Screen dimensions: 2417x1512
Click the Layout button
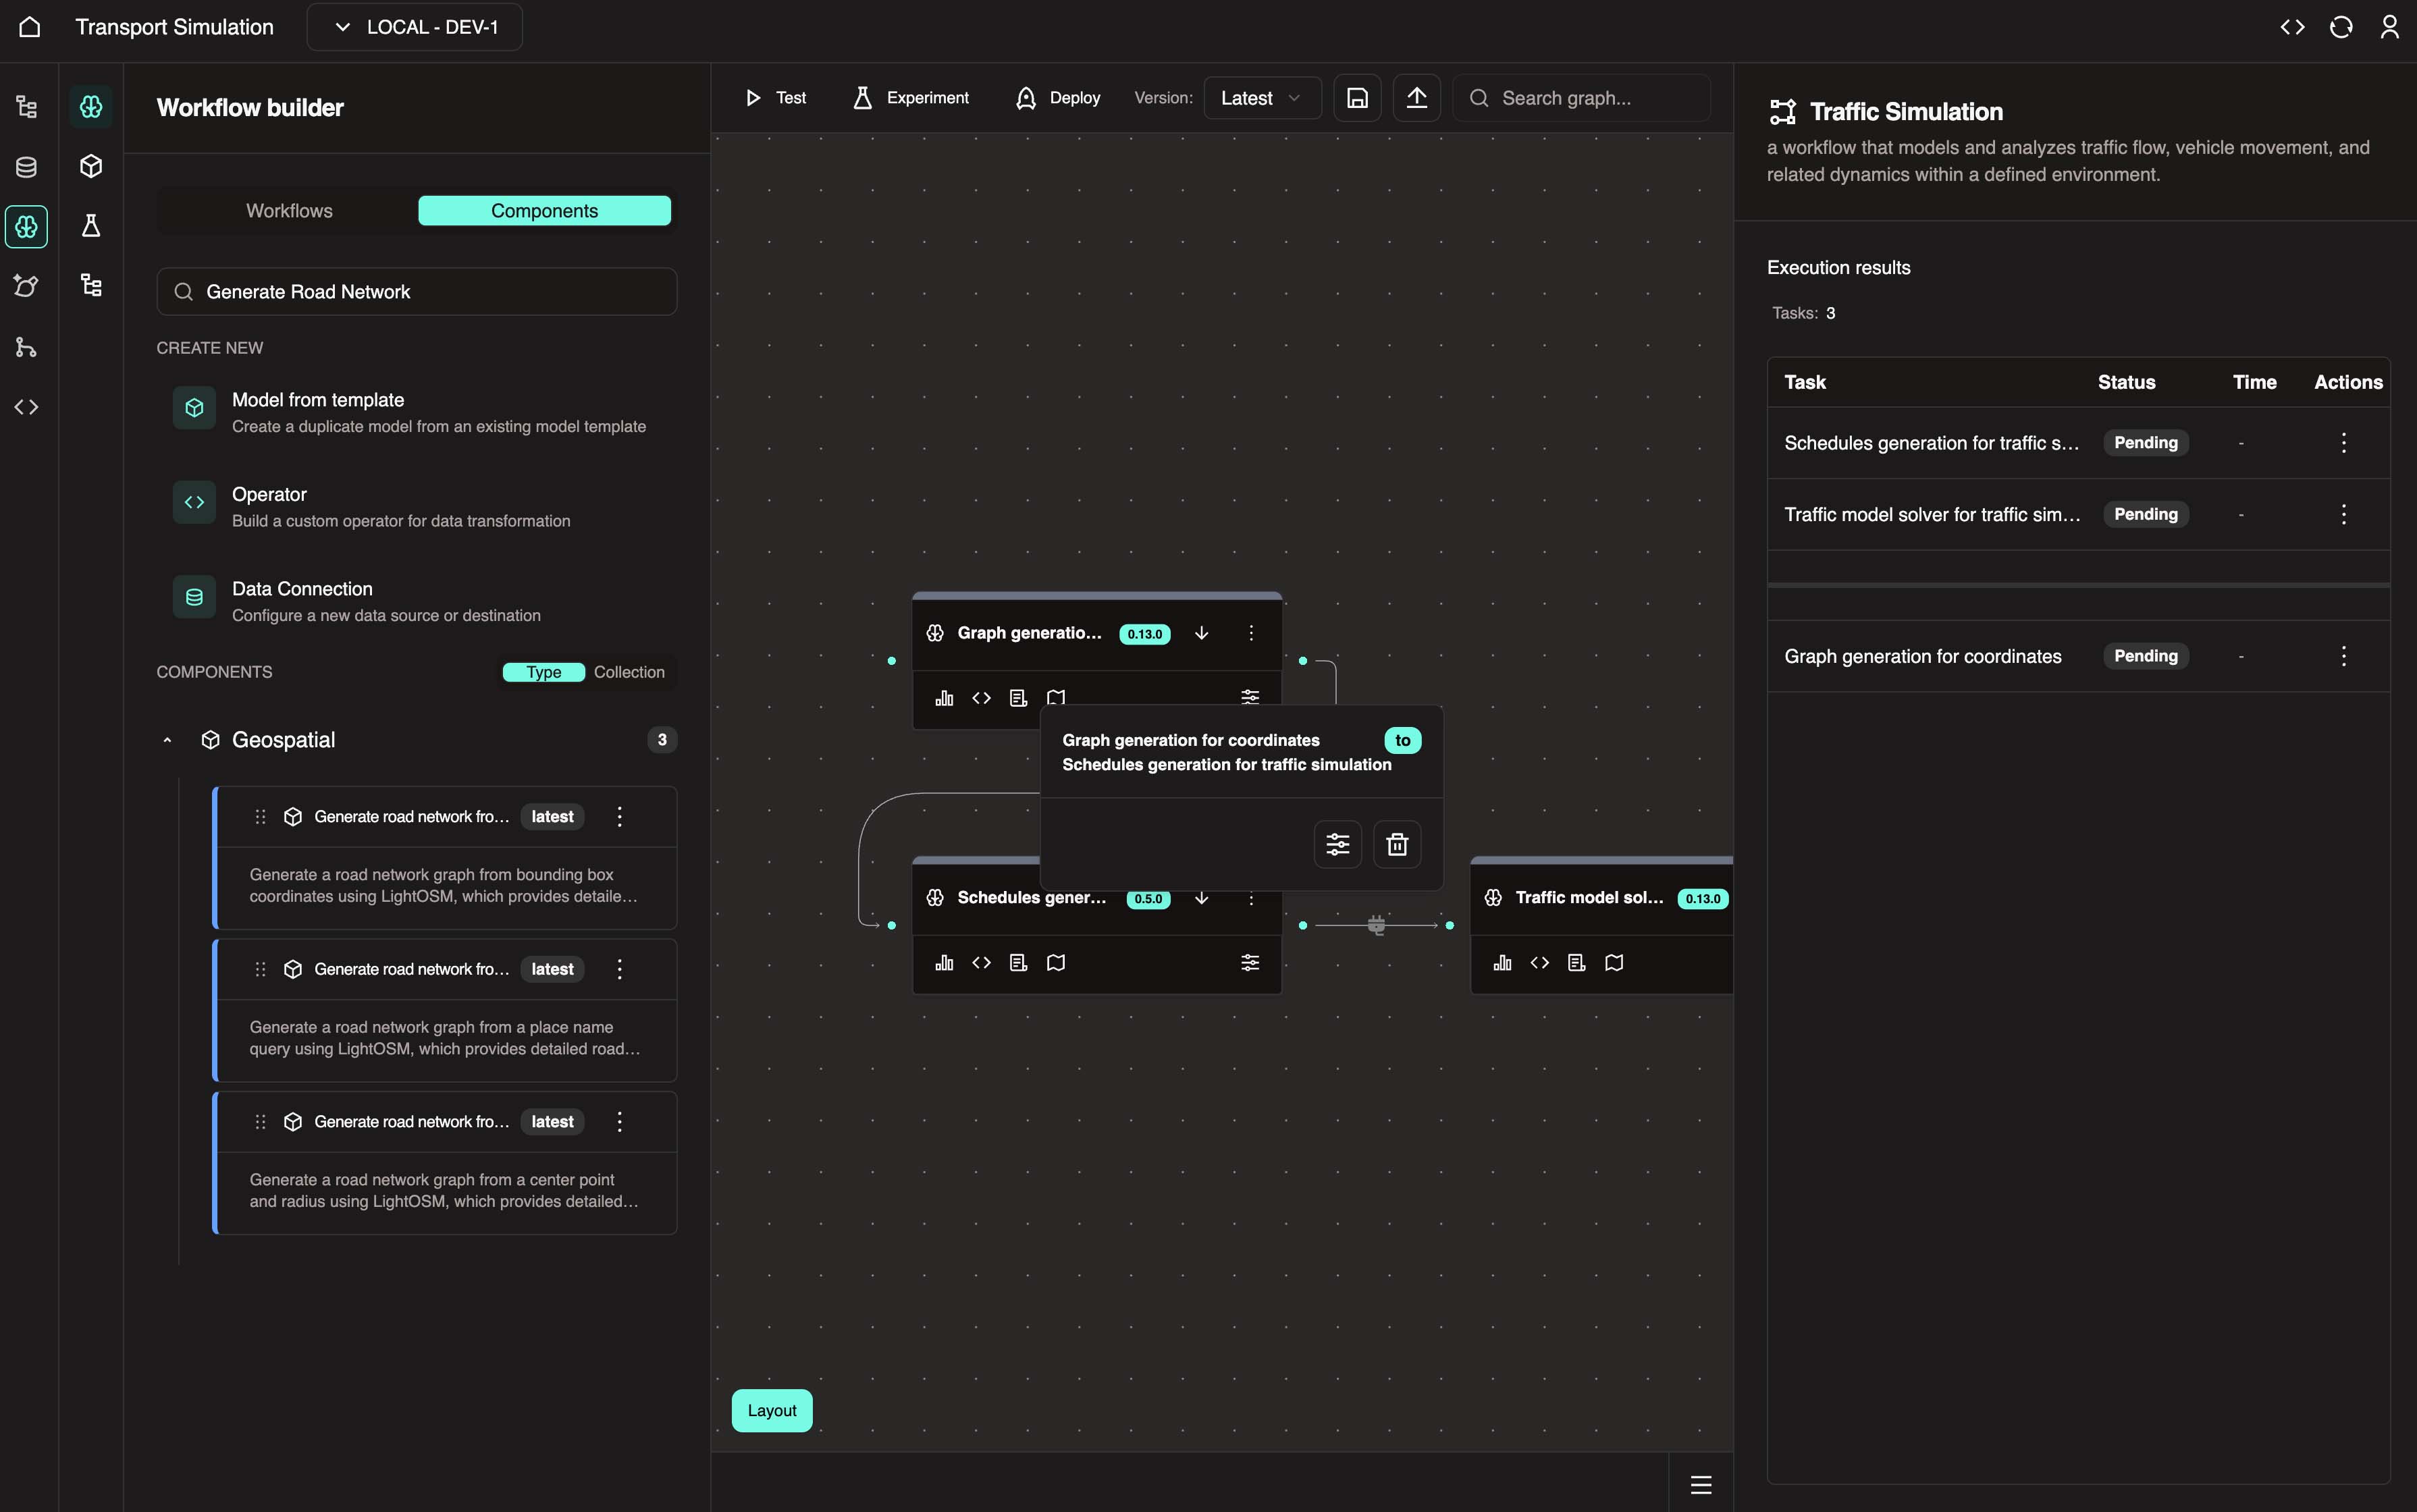[772, 1410]
